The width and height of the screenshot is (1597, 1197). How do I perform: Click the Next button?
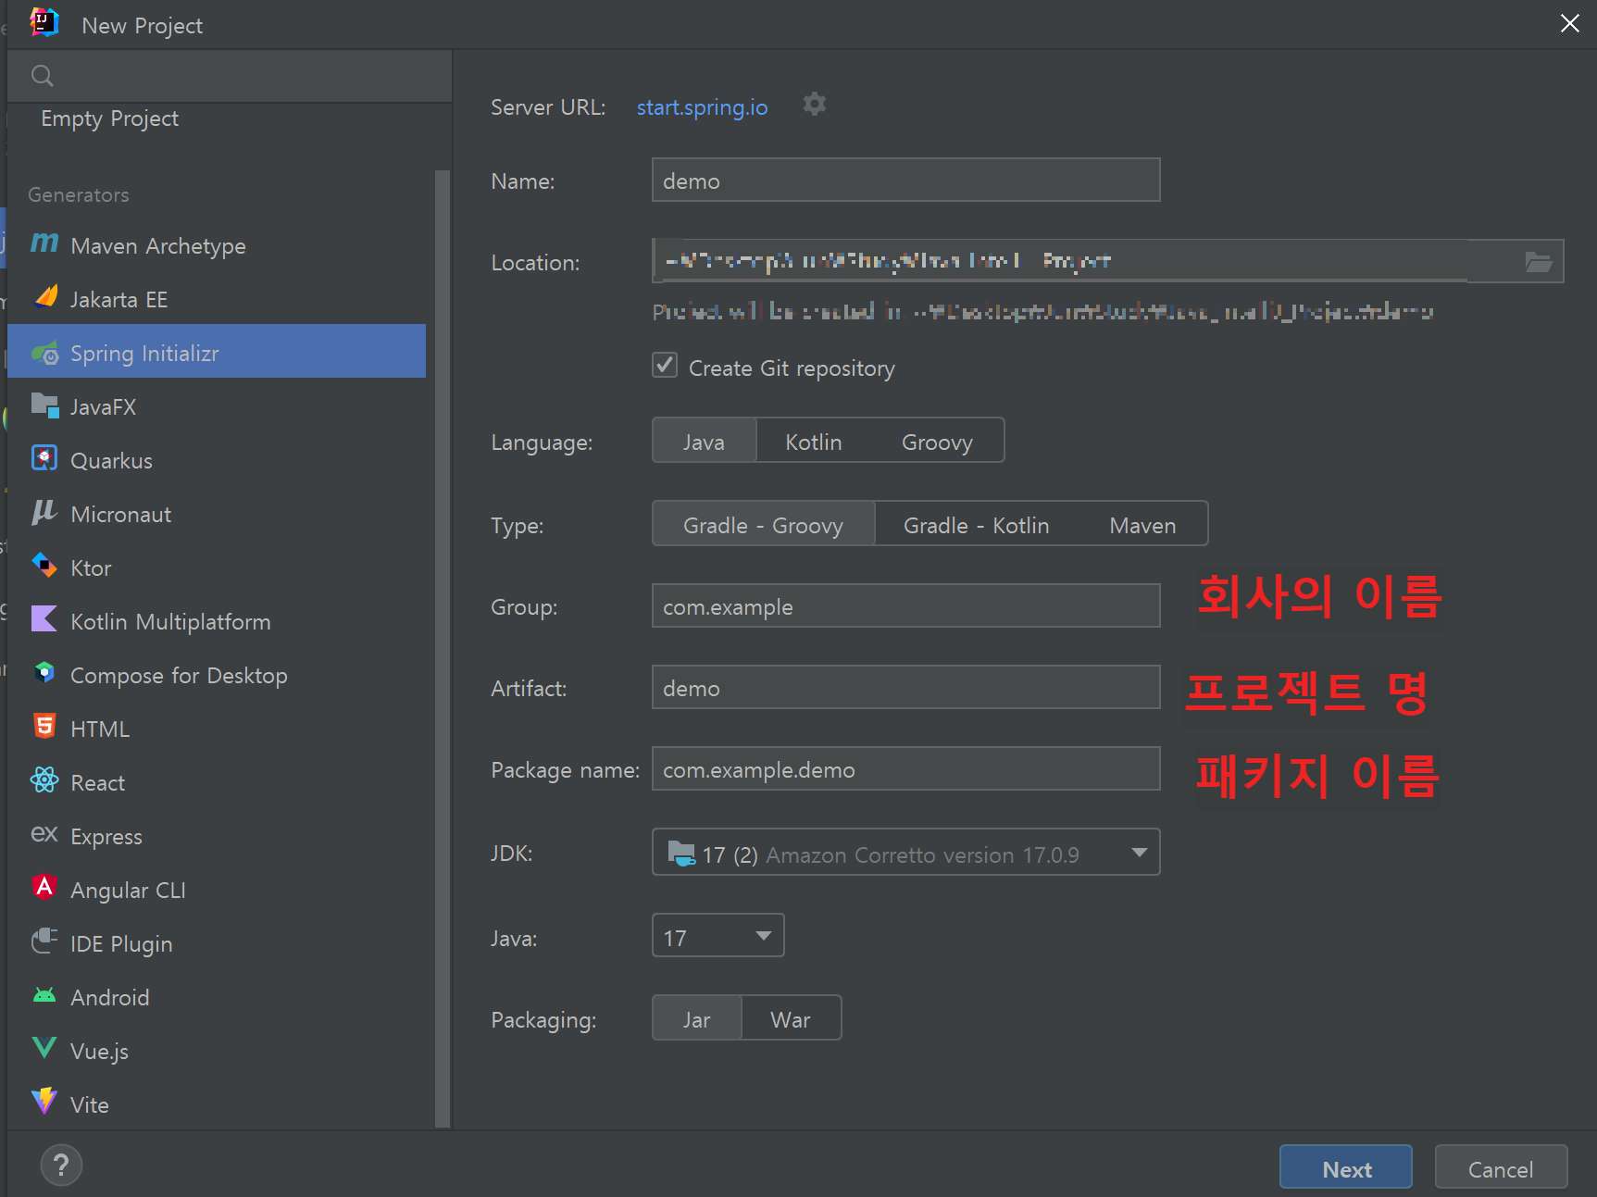point(1346,1167)
